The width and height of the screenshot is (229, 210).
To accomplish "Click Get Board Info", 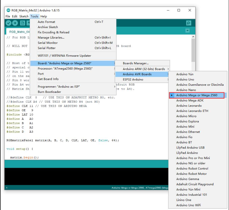I will coord(73,79).
